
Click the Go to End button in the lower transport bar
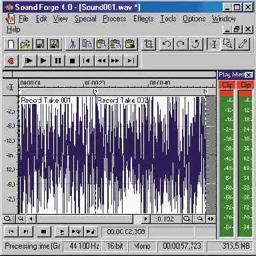26,232
